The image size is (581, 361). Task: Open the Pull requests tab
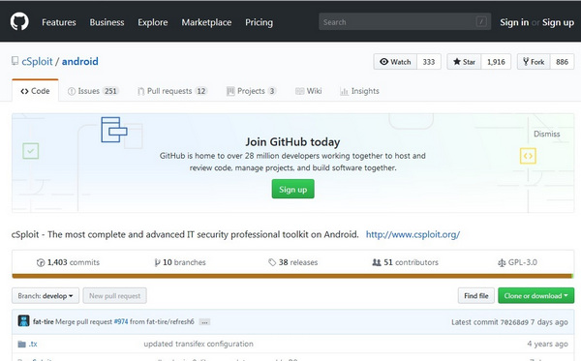click(172, 91)
